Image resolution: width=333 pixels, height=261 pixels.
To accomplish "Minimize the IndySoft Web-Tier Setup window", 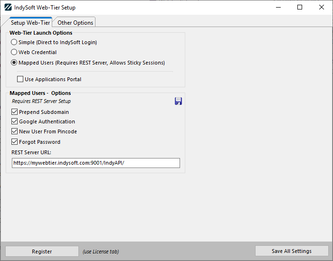I will click(278, 8).
